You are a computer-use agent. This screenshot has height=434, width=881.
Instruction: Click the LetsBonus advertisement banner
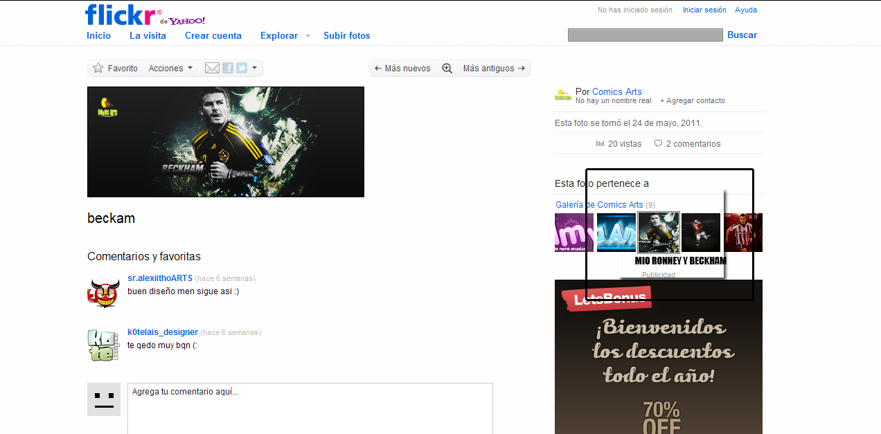[659, 356]
